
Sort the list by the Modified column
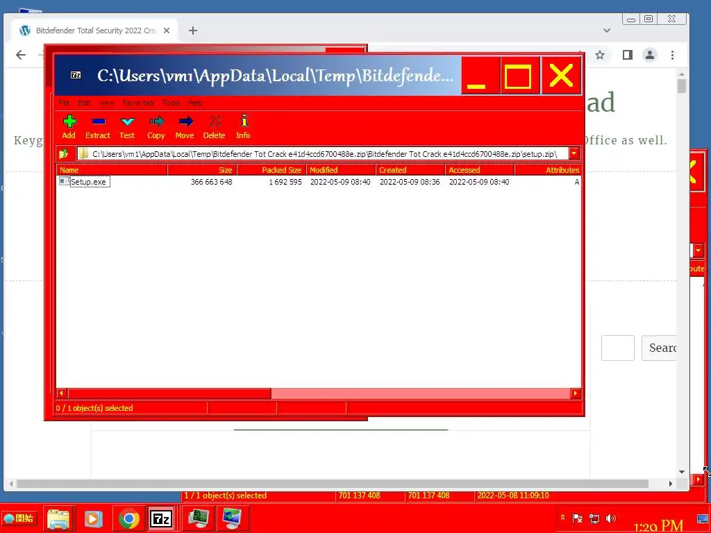[x=341, y=170]
